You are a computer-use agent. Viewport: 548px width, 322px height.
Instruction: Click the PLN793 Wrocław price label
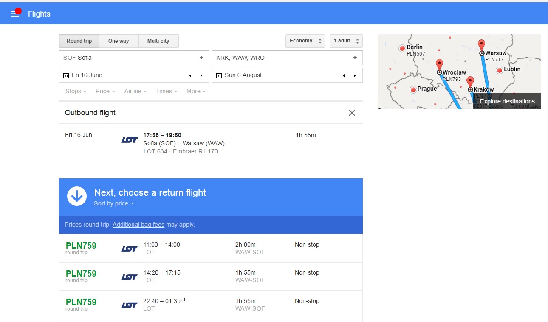tap(452, 79)
